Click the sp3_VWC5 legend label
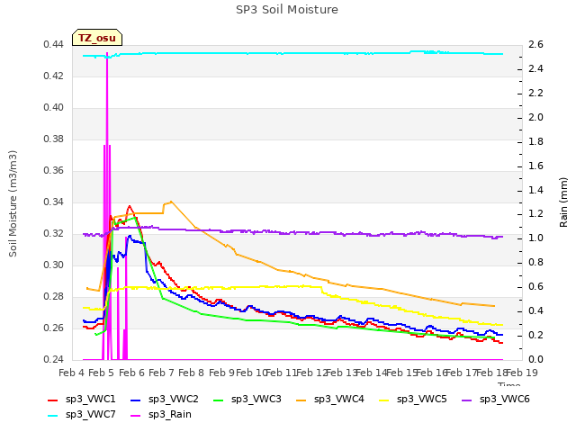The image size is (576, 432). 422,400
